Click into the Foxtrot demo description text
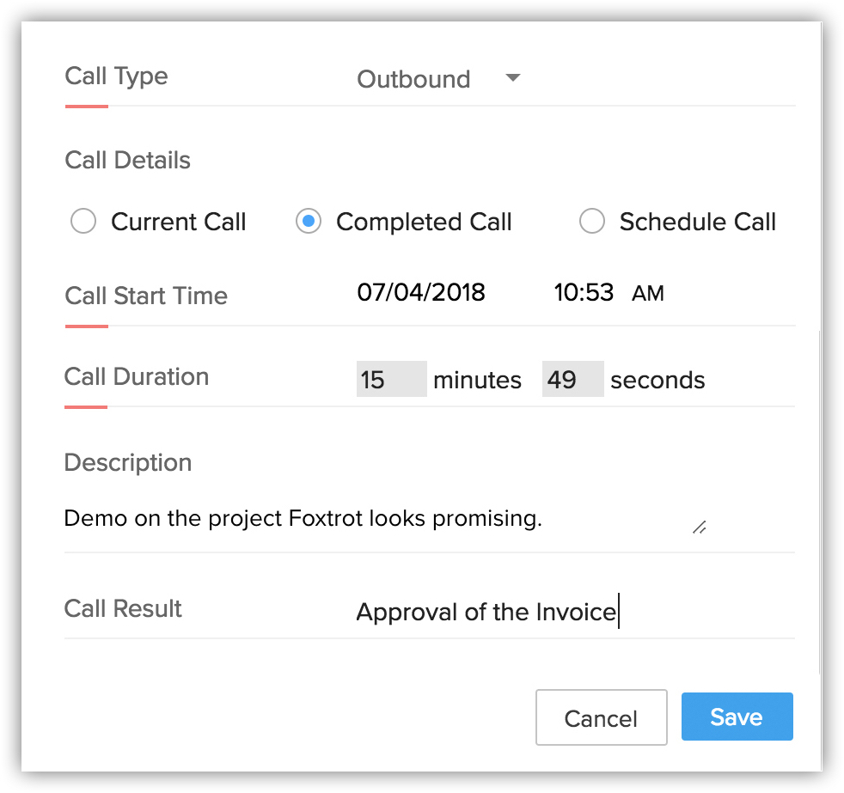Screen dimensions: 844x793 click(x=303, y=518)
